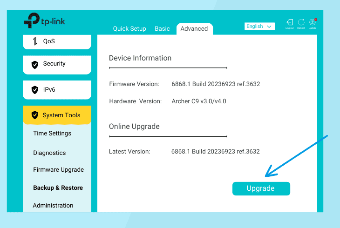Open the English language dropdown
340x228 pixels.
click(x=259, y=27)
